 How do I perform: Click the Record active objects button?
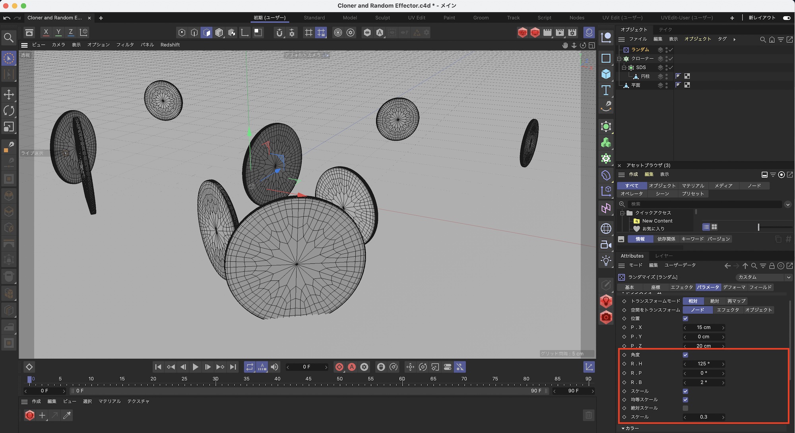pyautogui.click(x=339, y=367)
